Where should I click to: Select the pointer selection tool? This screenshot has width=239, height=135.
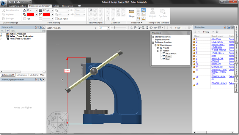point(95,28)
